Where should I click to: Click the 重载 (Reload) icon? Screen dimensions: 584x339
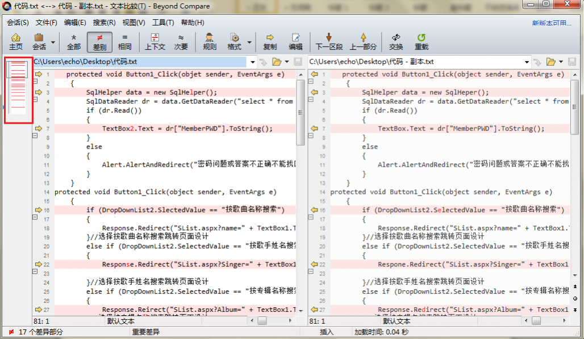[x=421, y=41]
